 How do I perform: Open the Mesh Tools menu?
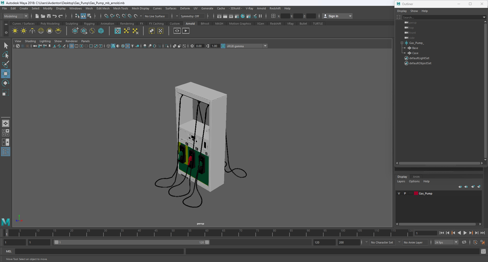coord(120,8)
